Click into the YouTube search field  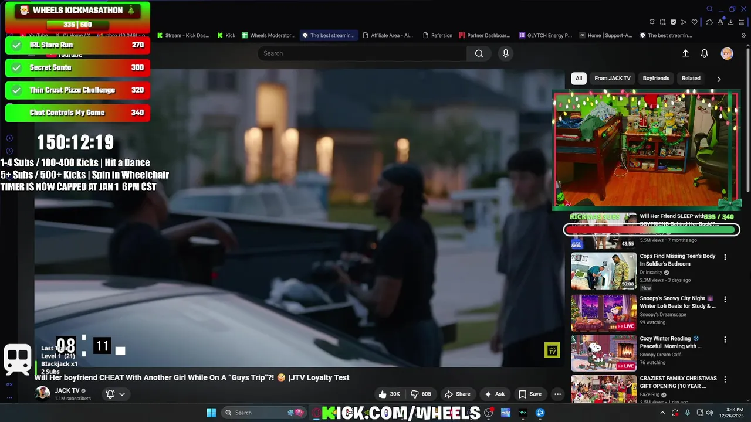tap(362, 53)
